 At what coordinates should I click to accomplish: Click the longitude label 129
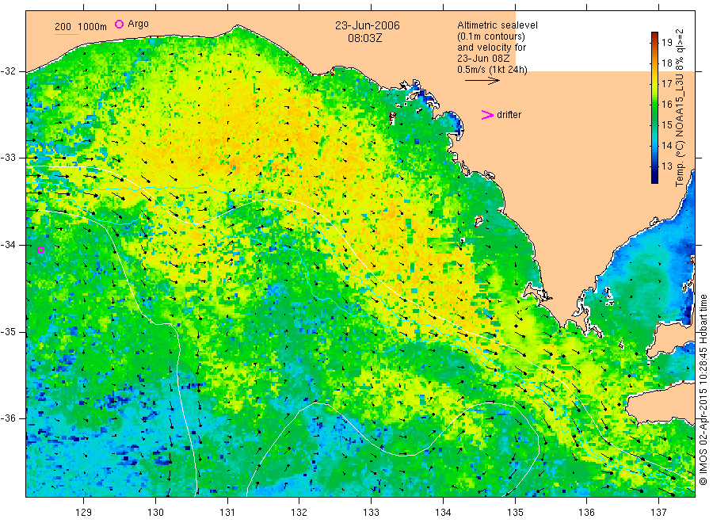(84, 513)
